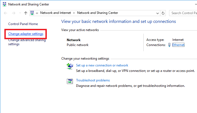
Task: Expand the chevron after Network and Internet
Action: coord(74,13)
